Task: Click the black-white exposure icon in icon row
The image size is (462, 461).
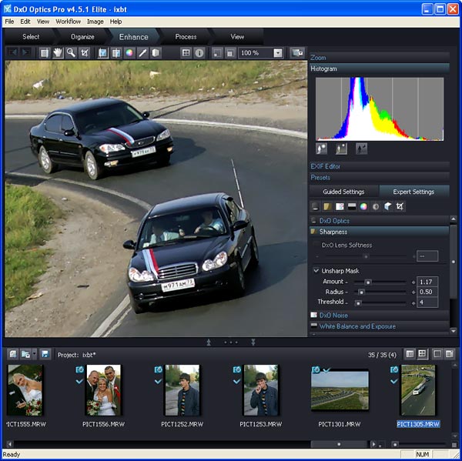Action: click(352, 206)
